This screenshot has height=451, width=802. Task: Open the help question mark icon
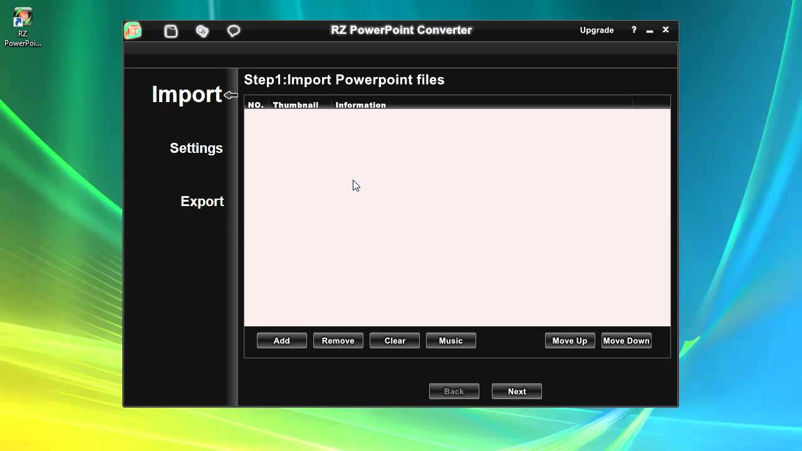[633, 30]
